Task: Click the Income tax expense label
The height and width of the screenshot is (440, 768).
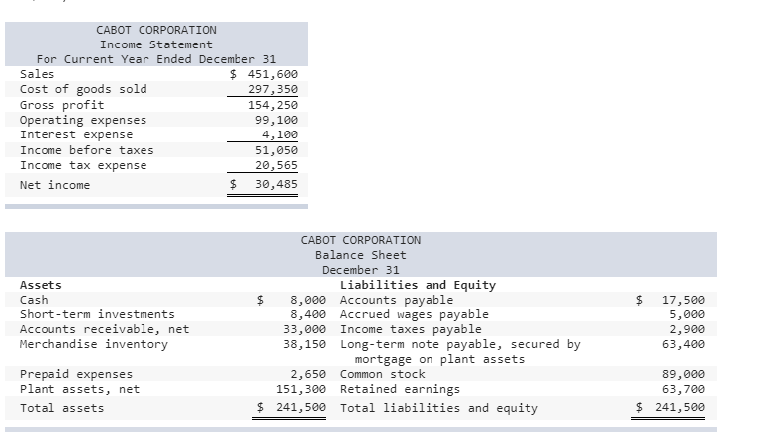Action: pyautogui.click(x=83, y=165)
